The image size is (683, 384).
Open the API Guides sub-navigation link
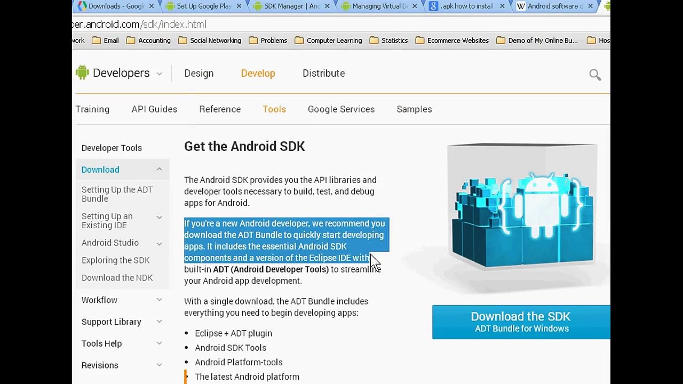(154, 109)
